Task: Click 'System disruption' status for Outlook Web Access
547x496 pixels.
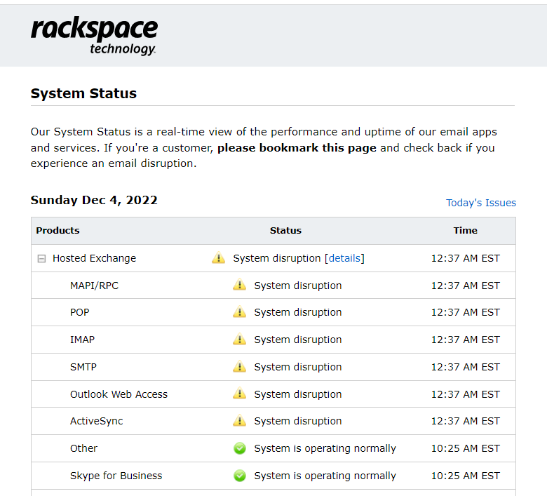Action: pos(297,394)
